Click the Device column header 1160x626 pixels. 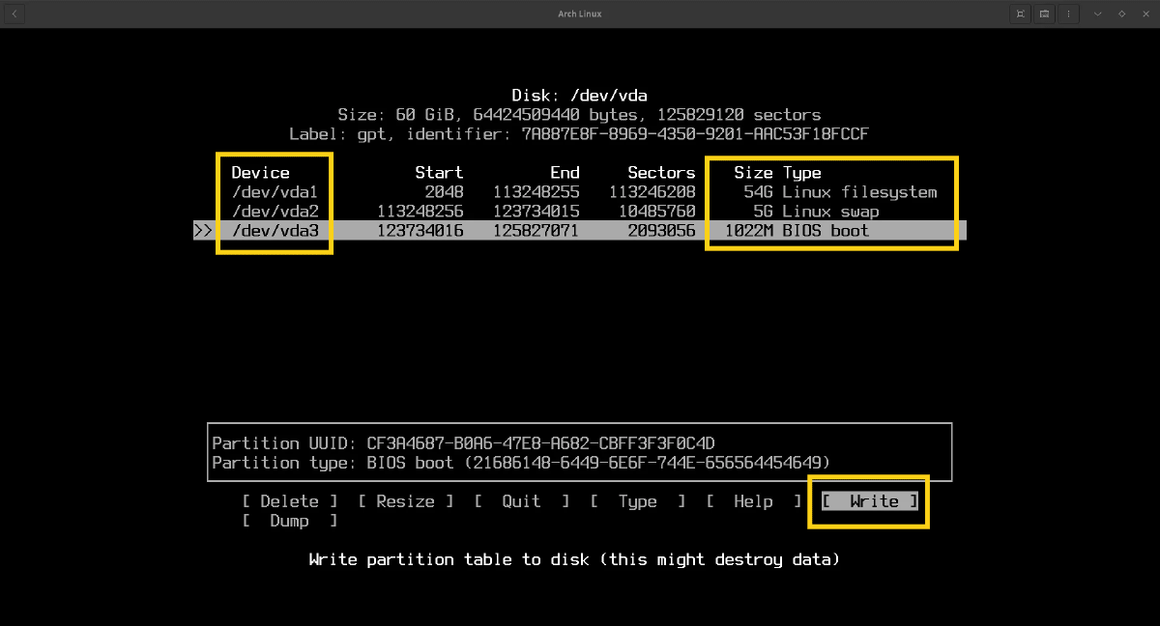[260, 173]
